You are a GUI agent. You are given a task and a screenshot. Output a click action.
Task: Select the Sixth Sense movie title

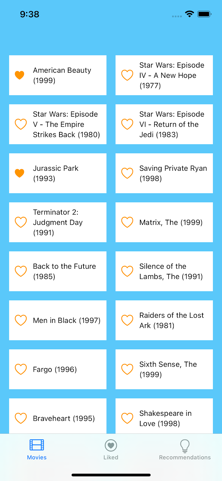pos(168,369)
